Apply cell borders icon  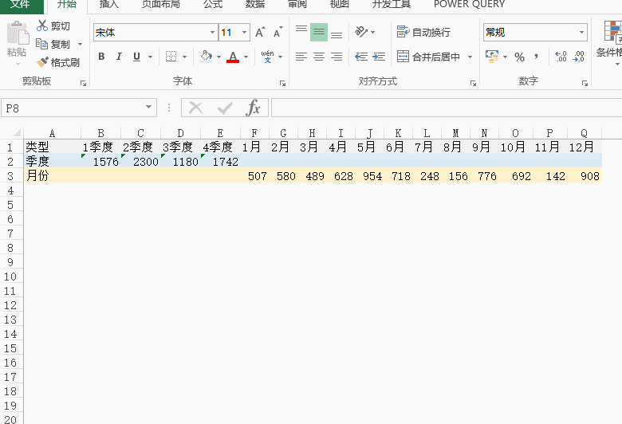(x=171, y=57)
